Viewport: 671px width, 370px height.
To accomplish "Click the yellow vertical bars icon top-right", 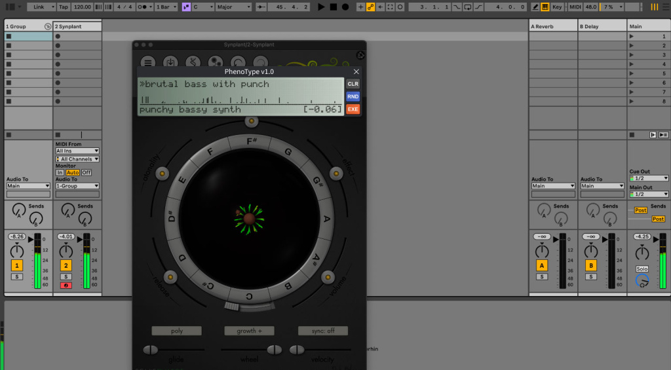I will point(655,7).
